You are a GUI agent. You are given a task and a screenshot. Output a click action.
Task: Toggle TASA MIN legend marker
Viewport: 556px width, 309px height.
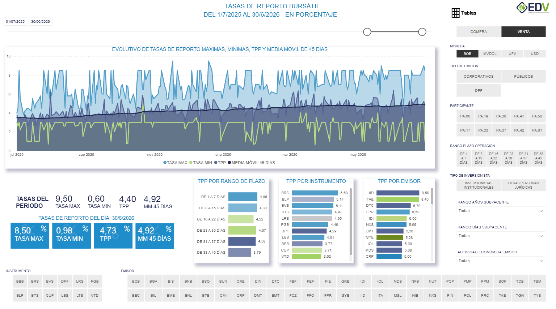point(191,163)
